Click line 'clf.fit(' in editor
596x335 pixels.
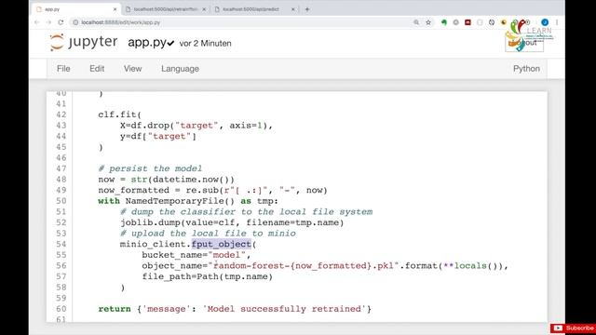(120, 114)
